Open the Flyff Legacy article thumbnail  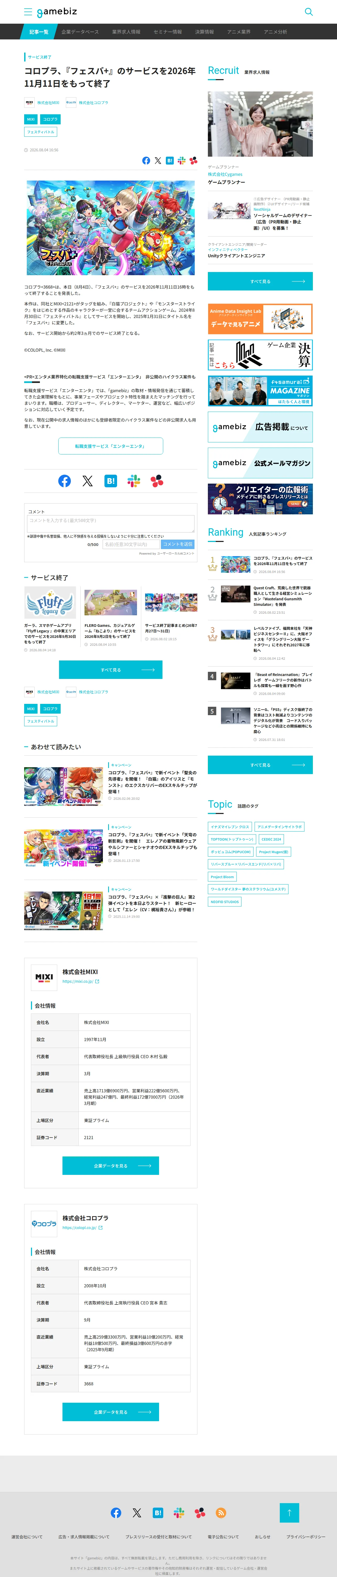pos(50,602)
